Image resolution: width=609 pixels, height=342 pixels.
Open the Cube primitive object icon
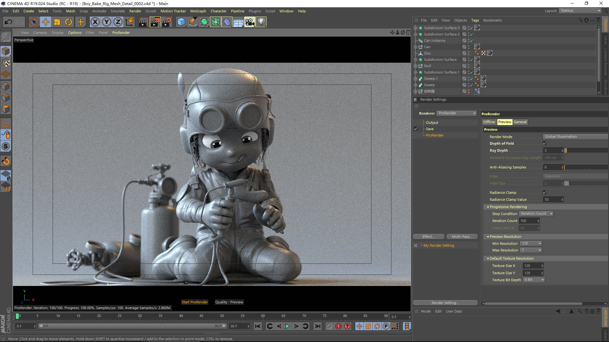pyautogui.click(x=181, y=22)
